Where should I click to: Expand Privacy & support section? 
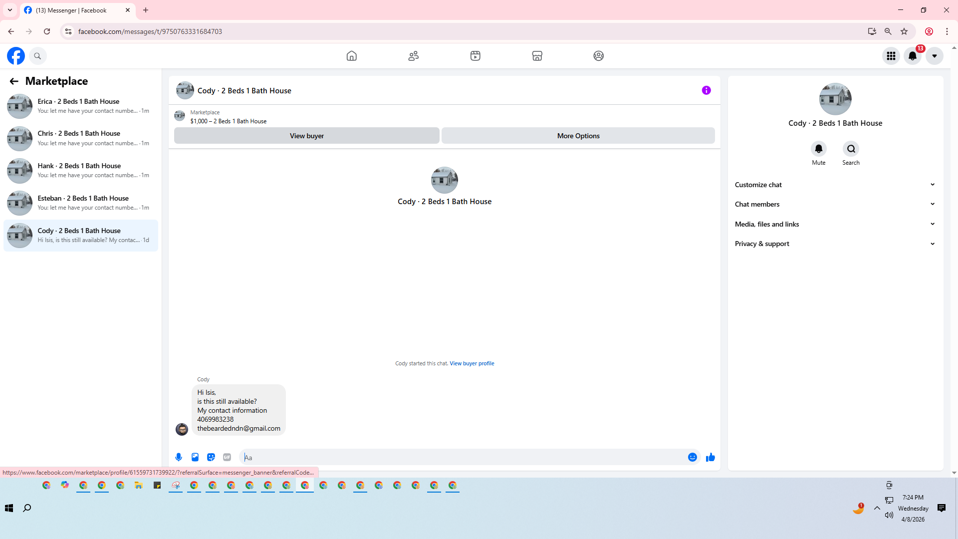(x=835, y=244)
